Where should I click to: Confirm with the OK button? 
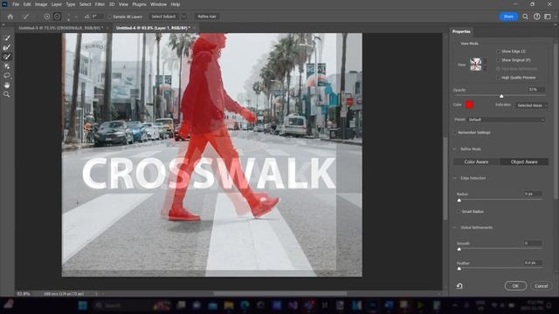click(515, 286)
